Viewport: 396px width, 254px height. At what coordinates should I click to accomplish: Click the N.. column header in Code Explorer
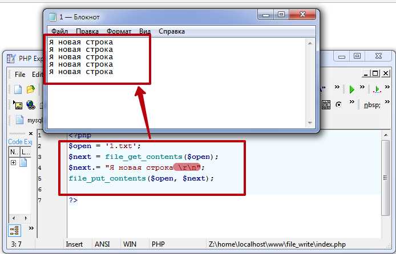14,151
